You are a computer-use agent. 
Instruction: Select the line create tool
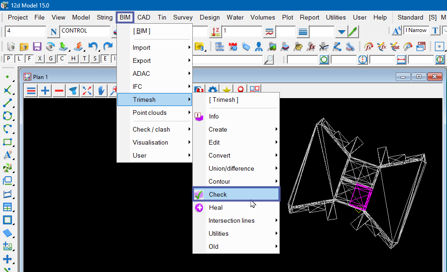[x=7, y=103]
